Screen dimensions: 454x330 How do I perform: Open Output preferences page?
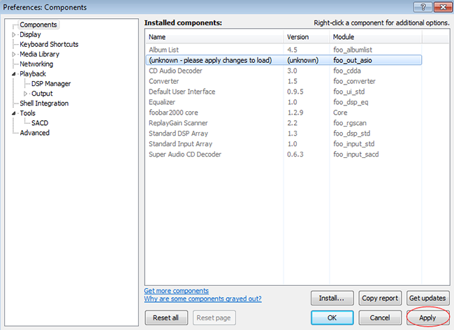pos(42,94)
